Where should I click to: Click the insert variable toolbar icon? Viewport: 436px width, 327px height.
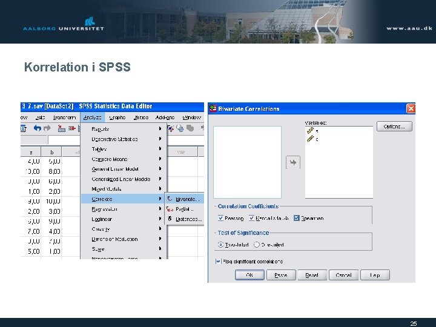pos(72,128)
